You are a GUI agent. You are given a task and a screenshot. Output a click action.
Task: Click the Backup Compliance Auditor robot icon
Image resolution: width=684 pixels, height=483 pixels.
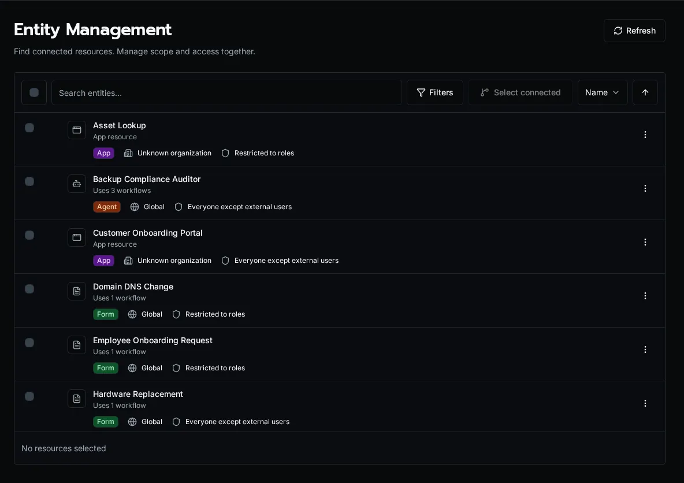[77, 184]
